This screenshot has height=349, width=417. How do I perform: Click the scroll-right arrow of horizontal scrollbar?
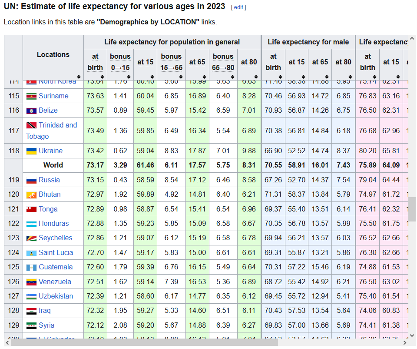[405, 342]
